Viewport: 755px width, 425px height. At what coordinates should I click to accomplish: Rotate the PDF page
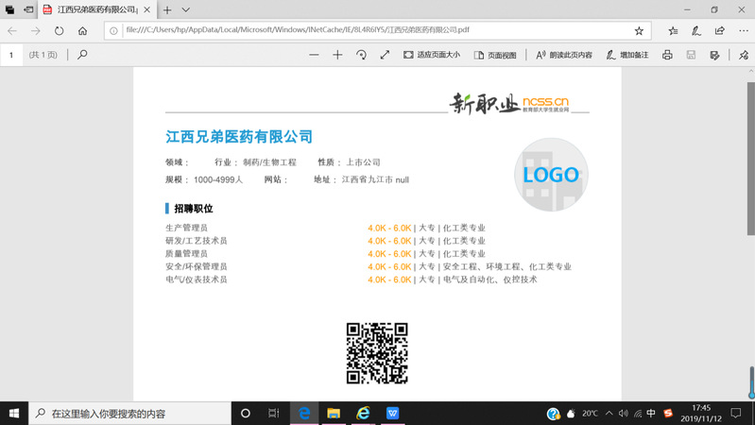coord(361,55)
